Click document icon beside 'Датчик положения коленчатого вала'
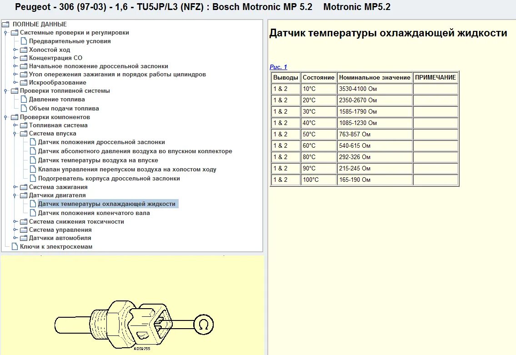 (33, 213)
